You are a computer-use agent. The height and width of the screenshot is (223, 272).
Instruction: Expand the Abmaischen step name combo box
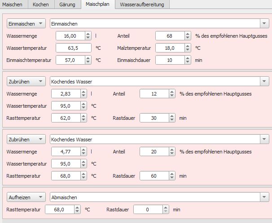(264, 197)
